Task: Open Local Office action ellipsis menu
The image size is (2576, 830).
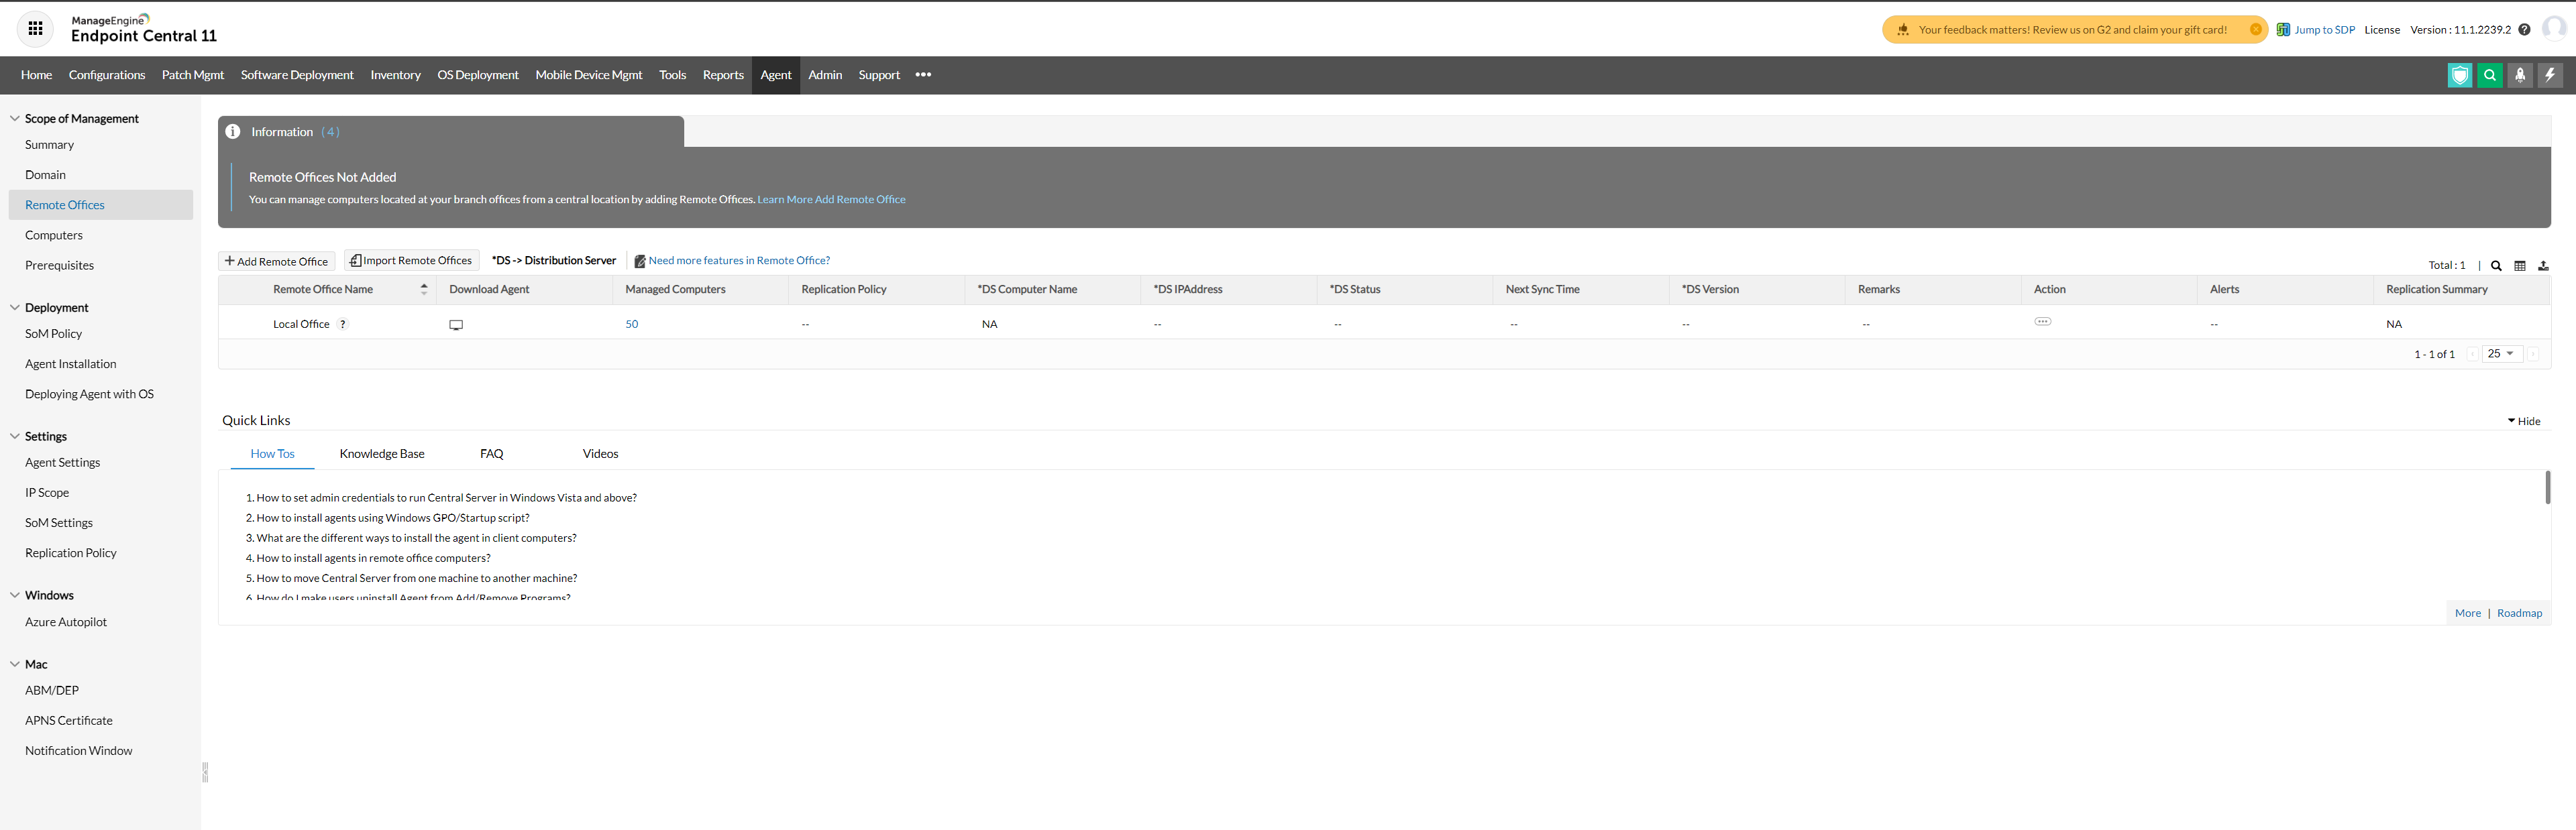Action: coord(2043,322)
